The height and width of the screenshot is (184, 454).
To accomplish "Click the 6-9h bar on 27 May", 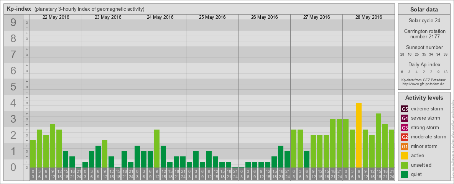I will coord(307,159).
